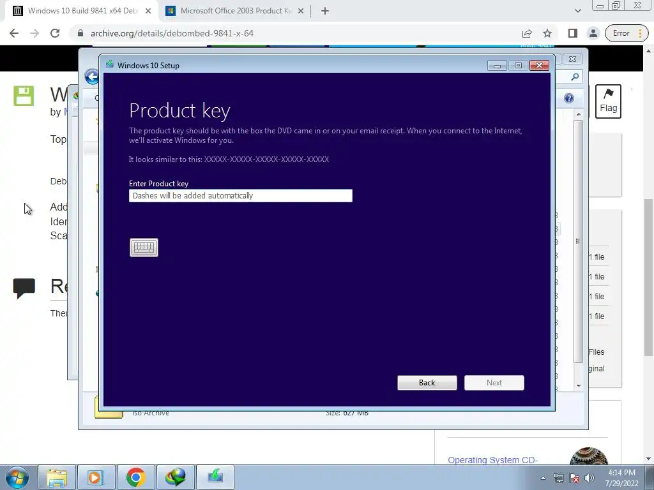
Task: Click the reviews speech bubble icon
Action: [24, 288]
